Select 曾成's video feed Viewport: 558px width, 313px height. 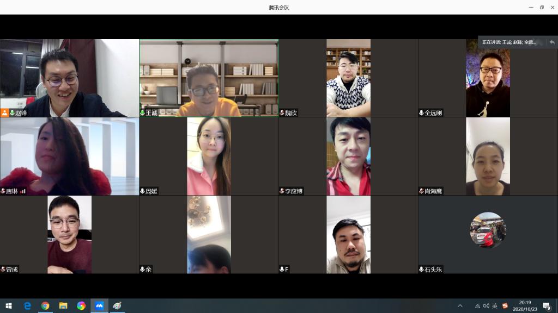[69, 235]
